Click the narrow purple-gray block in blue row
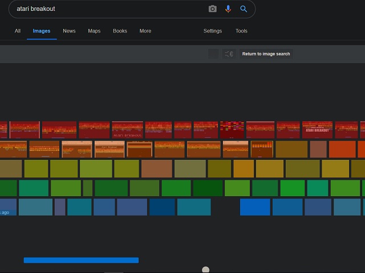This screenshot has width=365, height=273. (x=60, y=207)
